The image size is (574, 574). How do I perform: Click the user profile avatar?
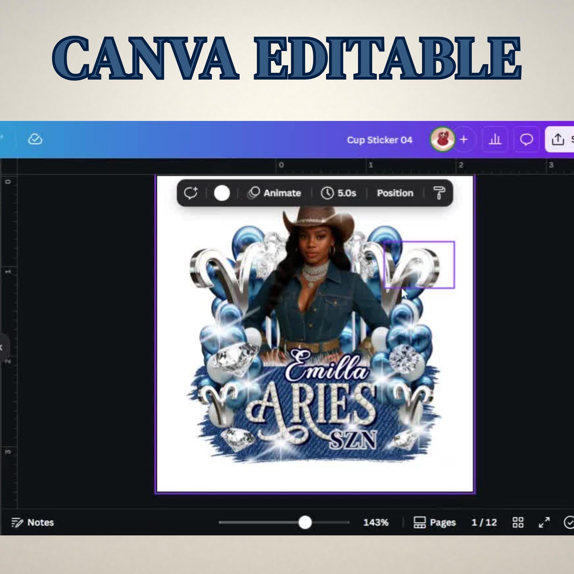click(x=442, y=139)
